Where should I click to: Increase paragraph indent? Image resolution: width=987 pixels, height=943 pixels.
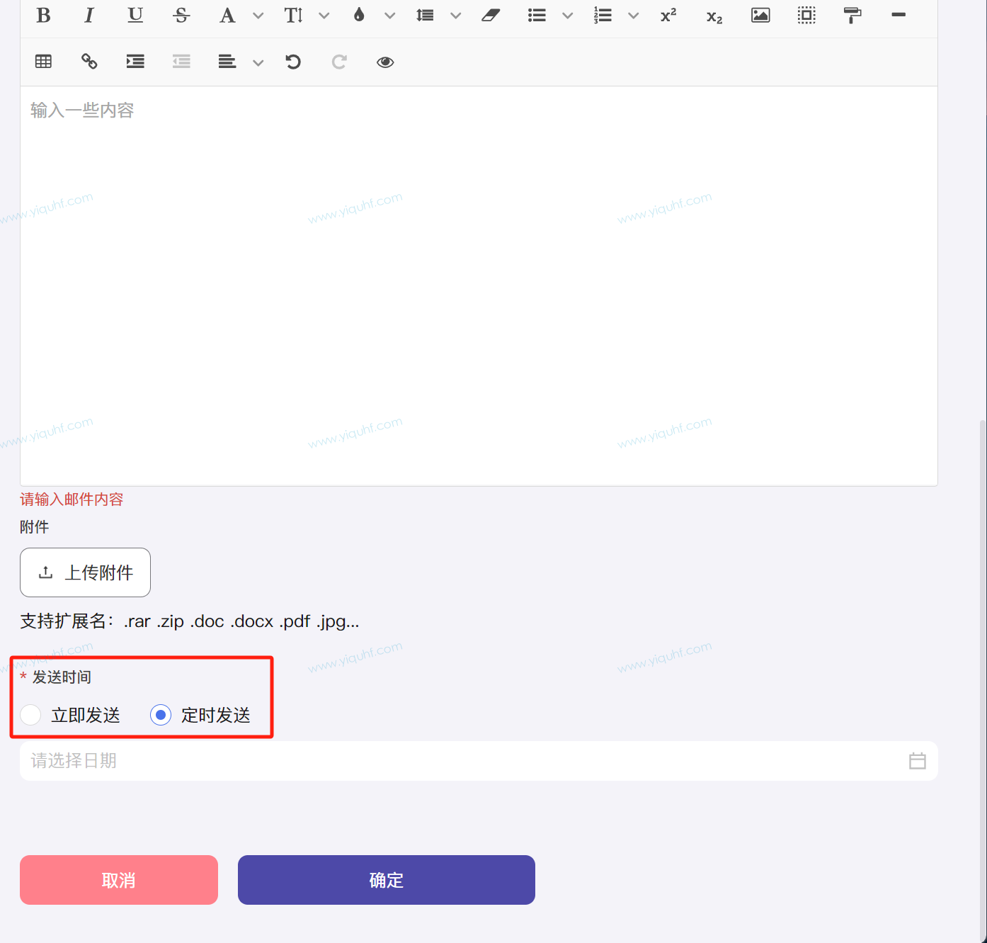135,62
